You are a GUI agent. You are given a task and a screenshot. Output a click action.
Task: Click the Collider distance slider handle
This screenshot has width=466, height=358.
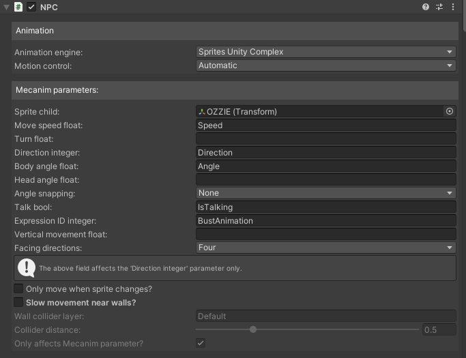click(253, 329)
